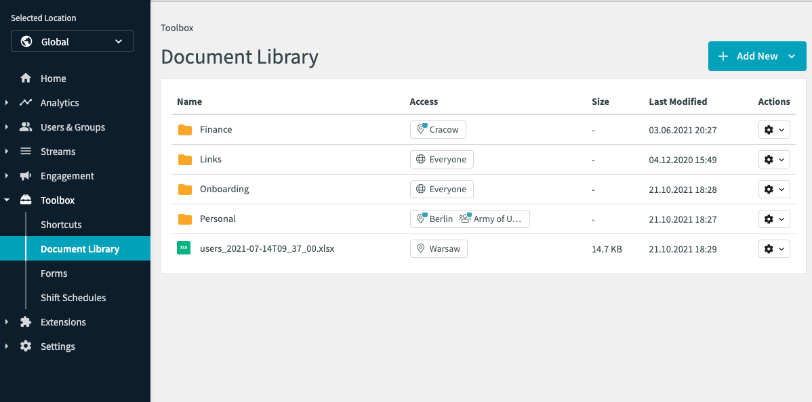Expand the Users & Groups section arrow

click(7, 127)
